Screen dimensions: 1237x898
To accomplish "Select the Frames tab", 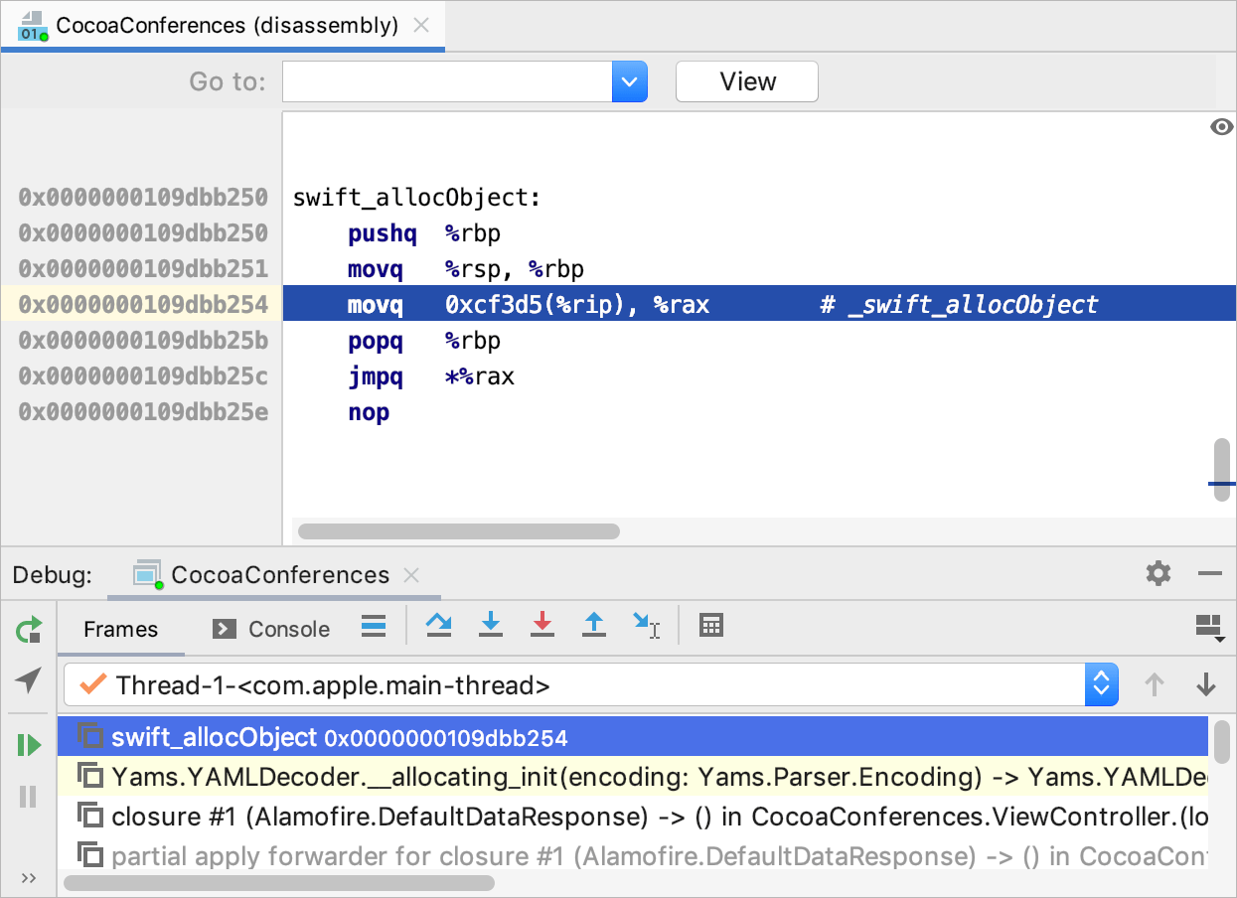I will (x=120, y=629).
